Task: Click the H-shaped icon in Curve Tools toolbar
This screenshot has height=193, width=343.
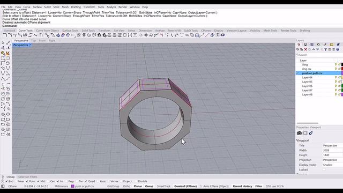Action: pyautogui.click(x=130, y=35)
